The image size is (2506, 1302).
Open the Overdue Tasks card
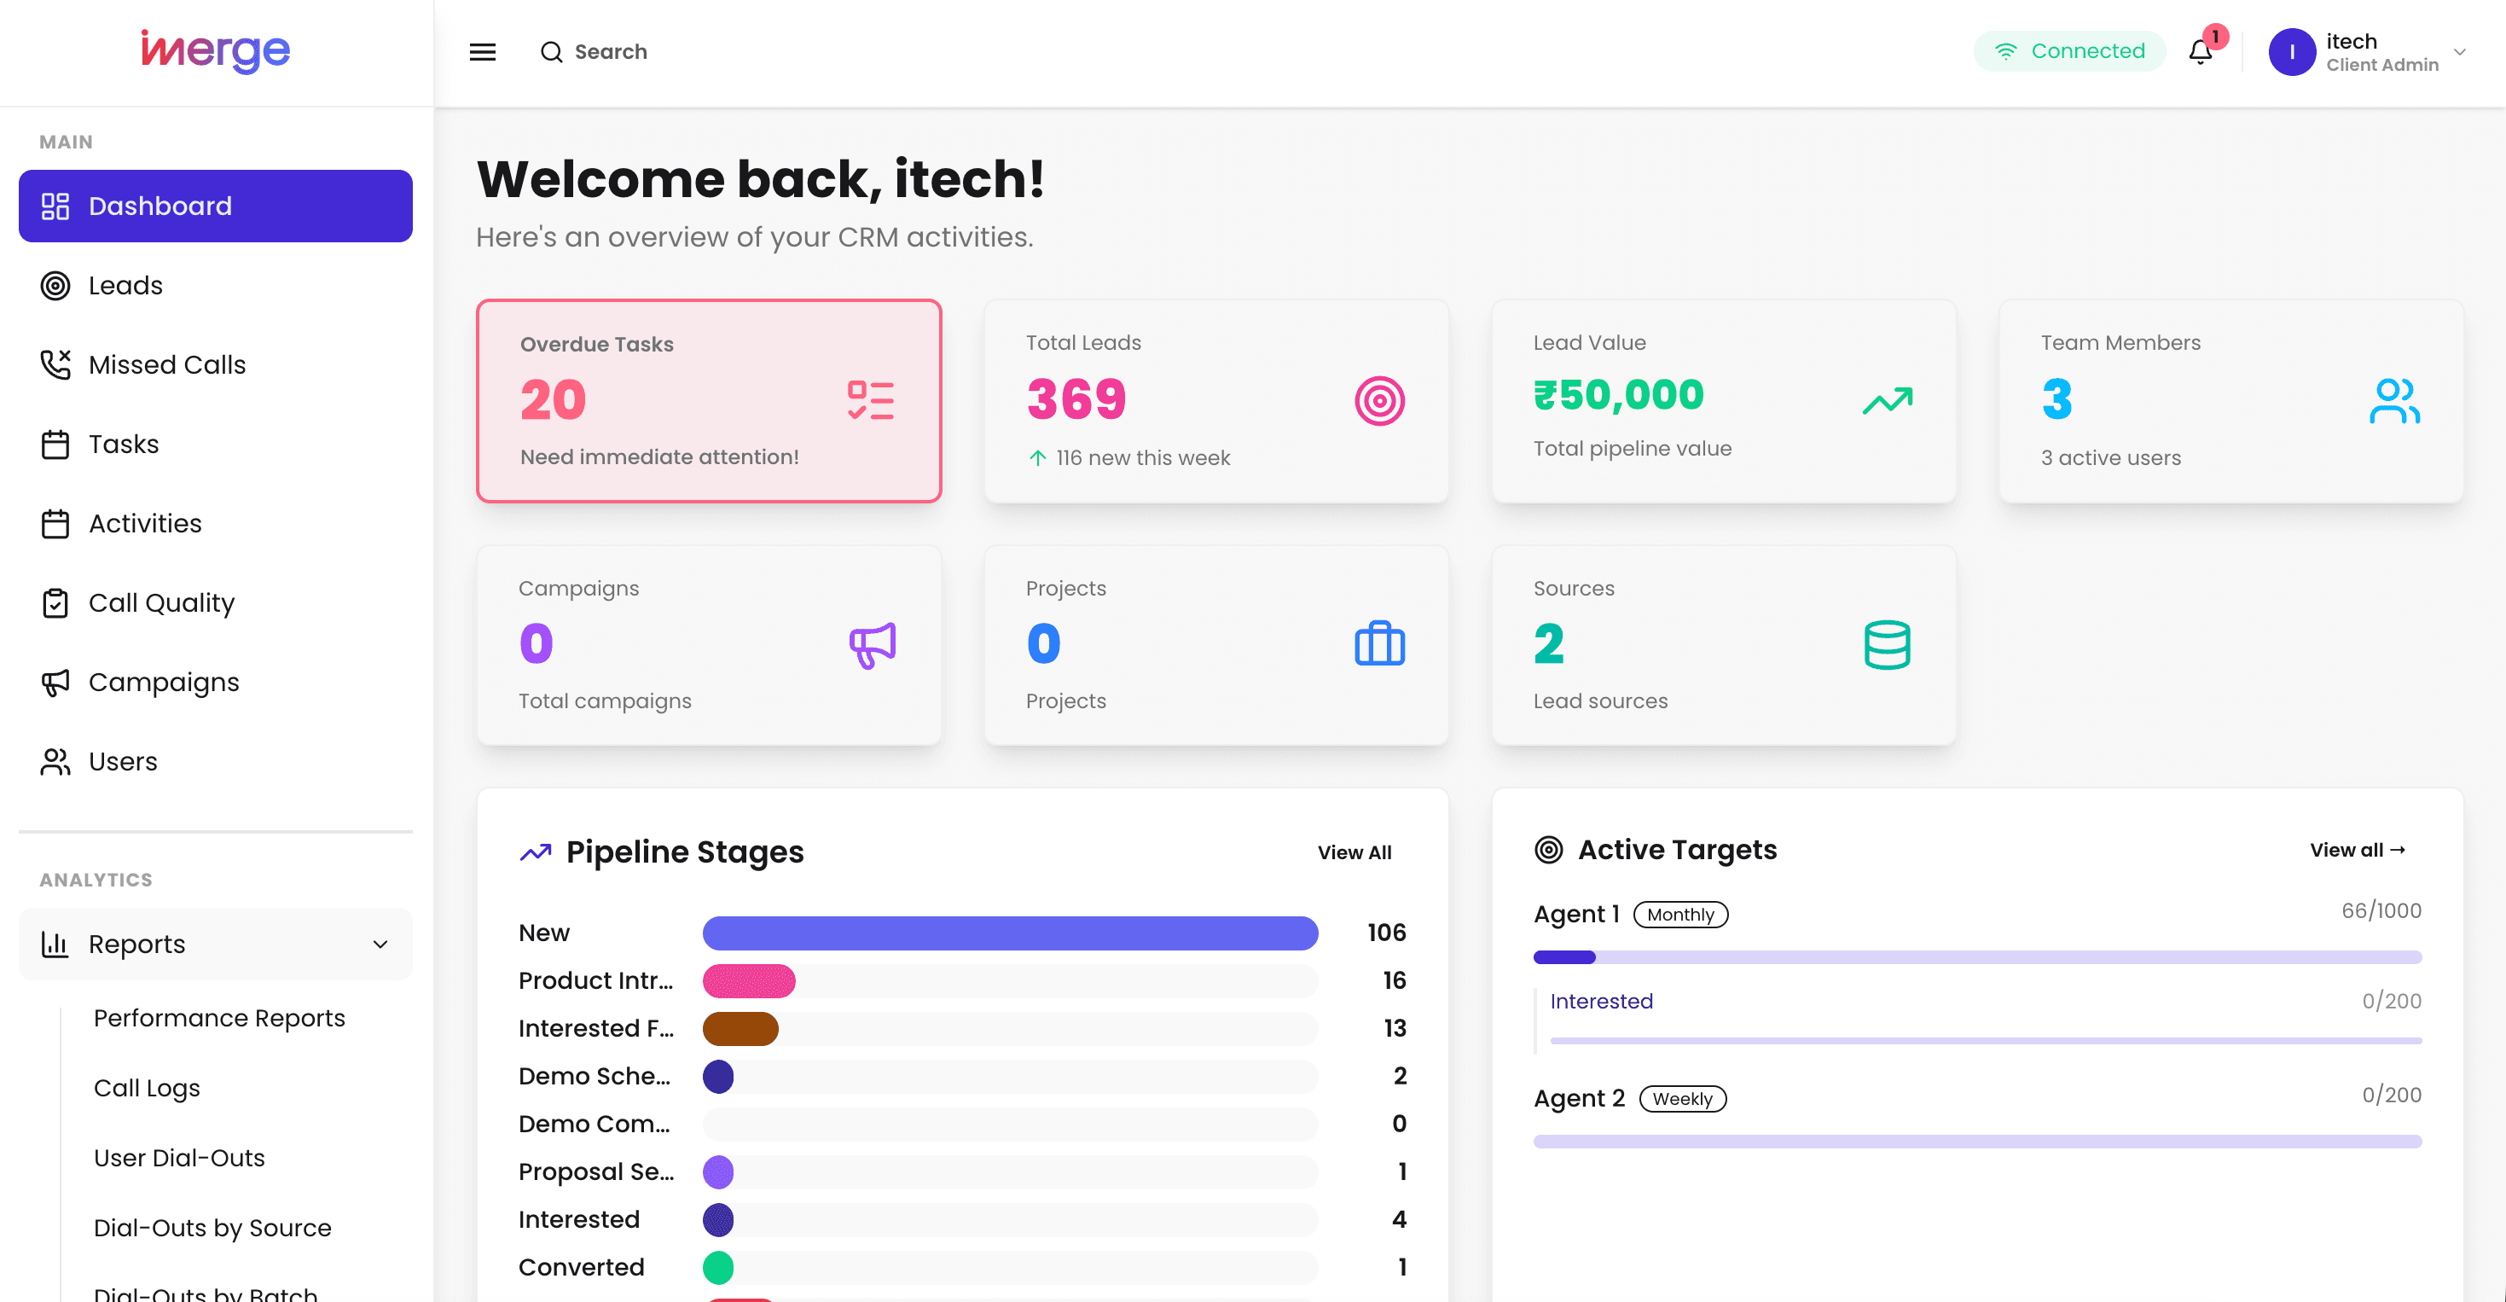click(x=709, y=401)
